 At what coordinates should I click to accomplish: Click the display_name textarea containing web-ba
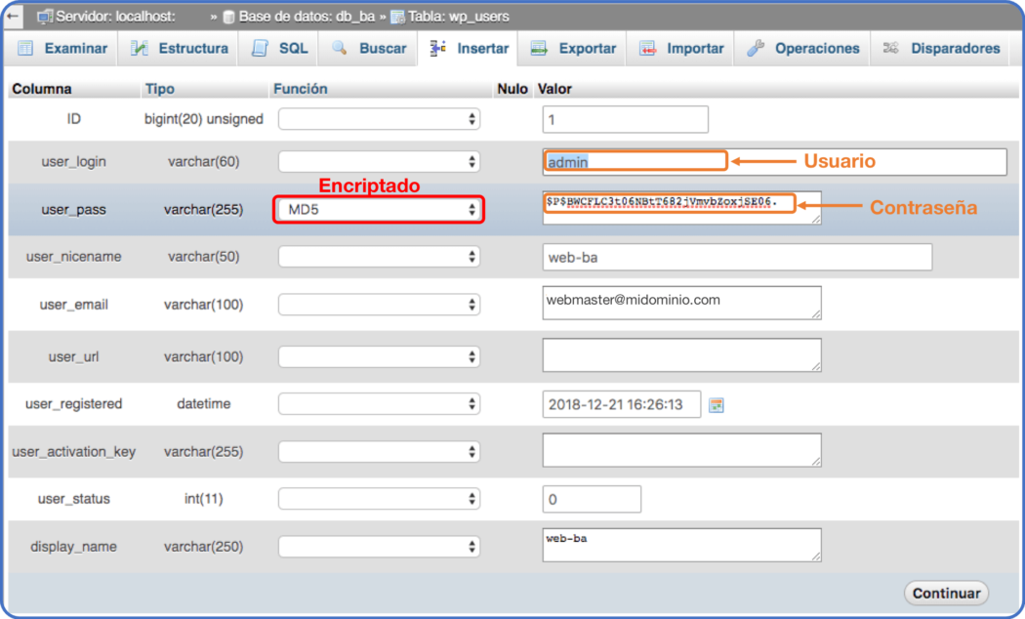[681, 545]
